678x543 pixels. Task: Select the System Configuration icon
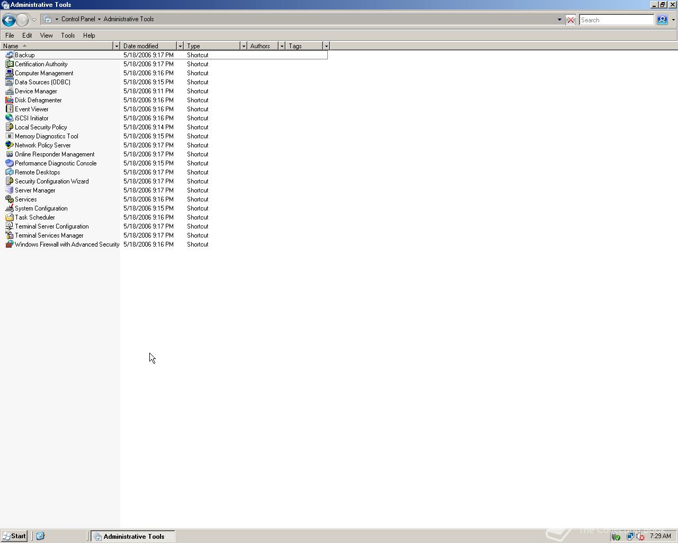tap(9, 208)
